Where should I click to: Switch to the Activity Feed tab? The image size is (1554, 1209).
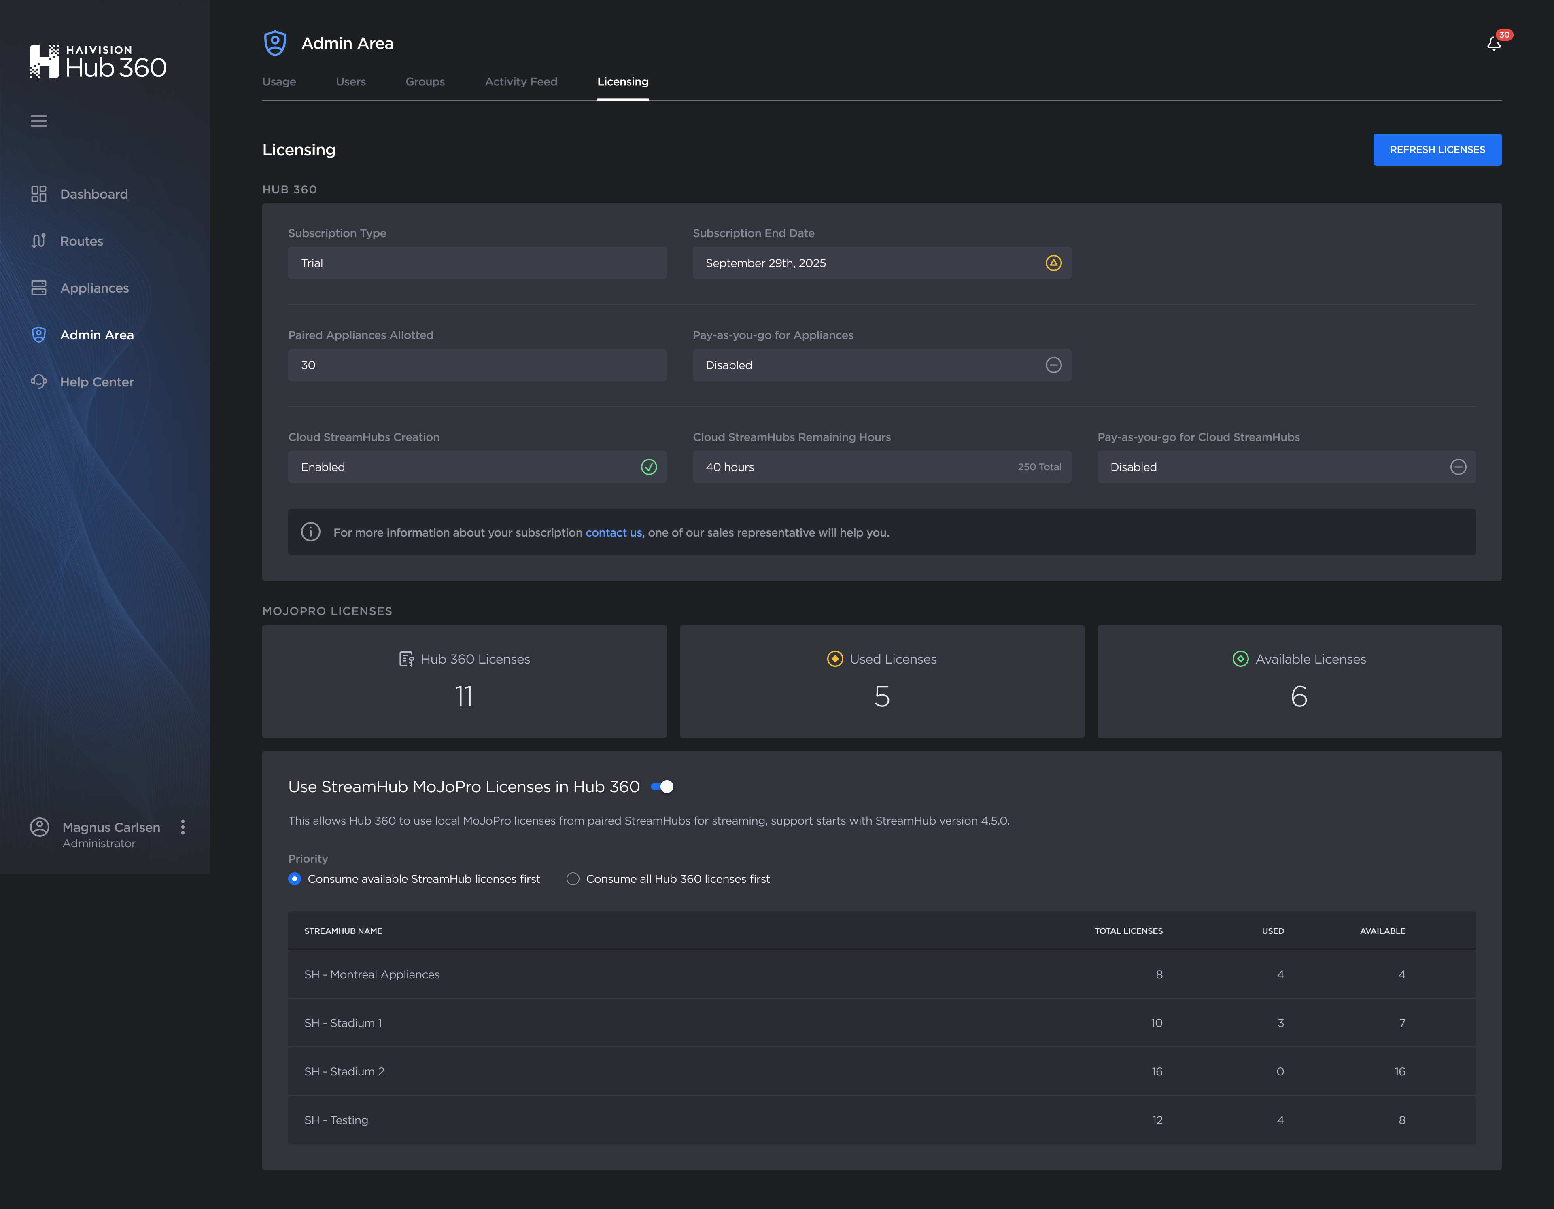point(521,82)
